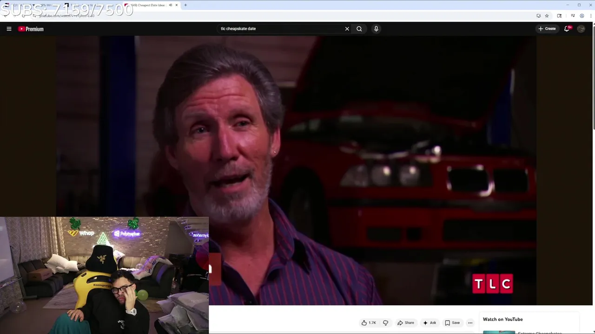The height and width of the screenshot is (334, 595).
Task: Close the Cheapest Date Ideas tab
Action: pyautogui.click(x=177, y=5)
